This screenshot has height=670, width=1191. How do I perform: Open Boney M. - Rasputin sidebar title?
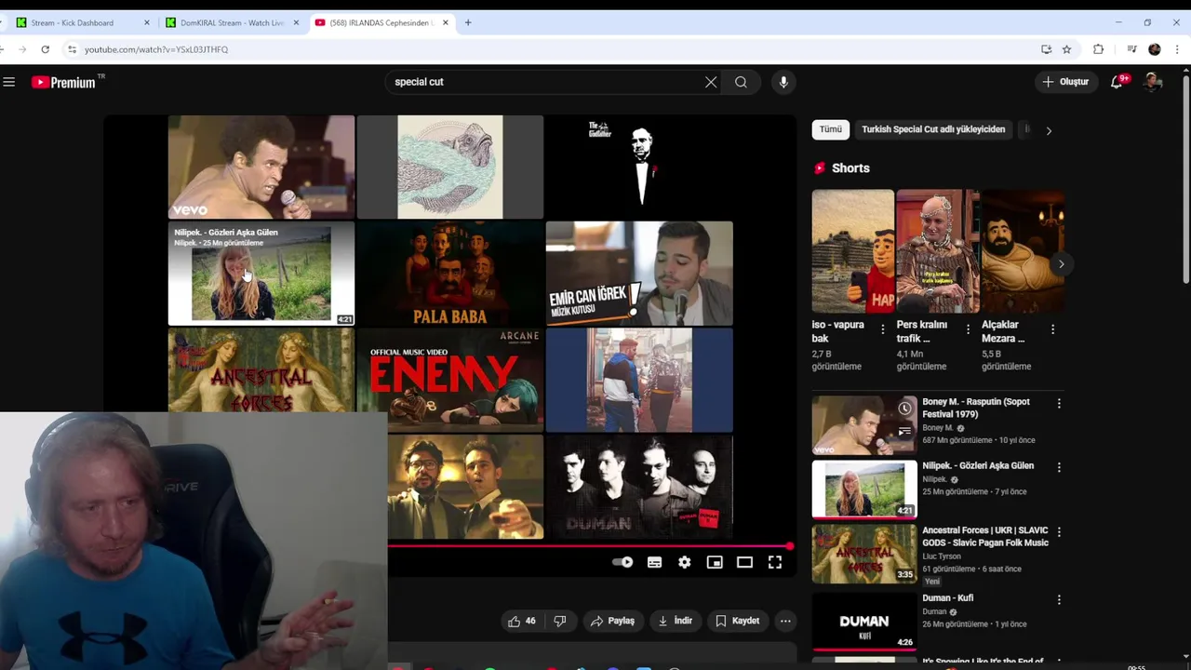[x=976, y=408]
